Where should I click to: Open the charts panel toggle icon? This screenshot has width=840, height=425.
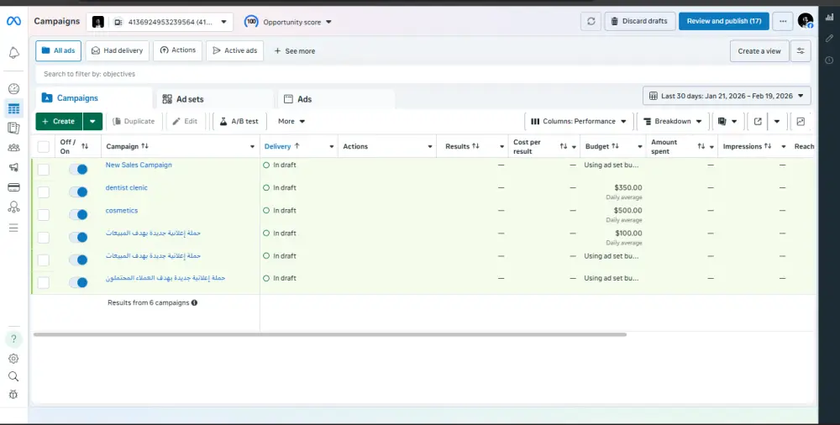[801, 121]
